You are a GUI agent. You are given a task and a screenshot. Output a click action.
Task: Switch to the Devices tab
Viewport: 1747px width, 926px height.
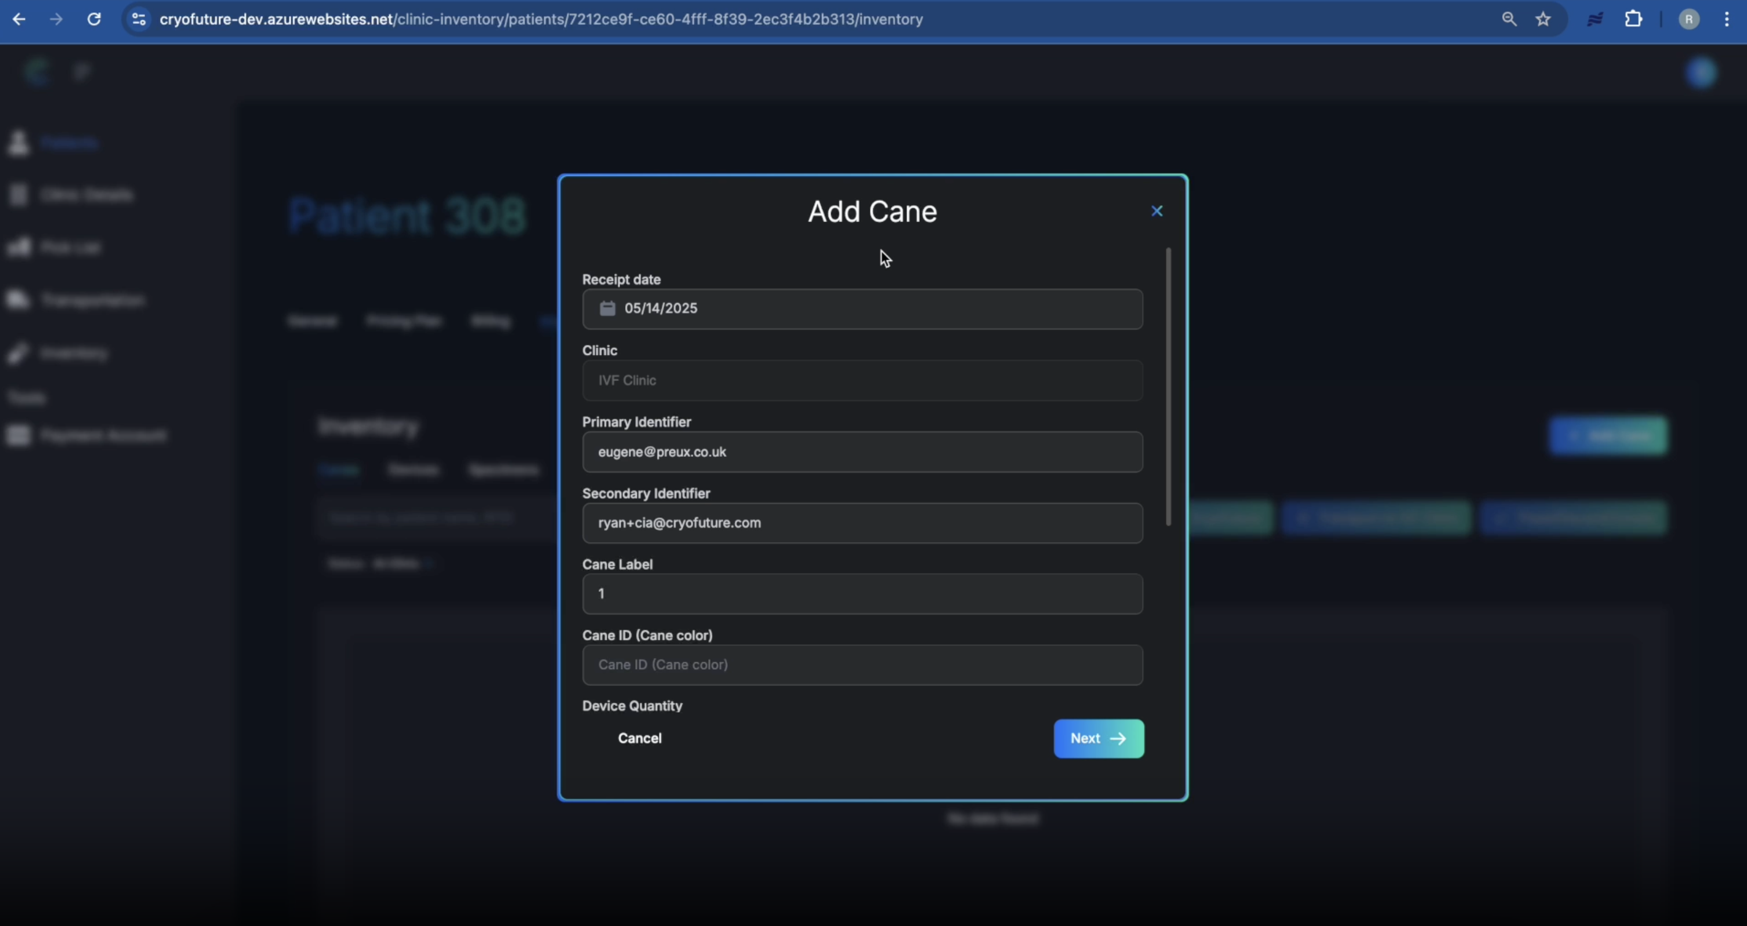coord(414,470)
